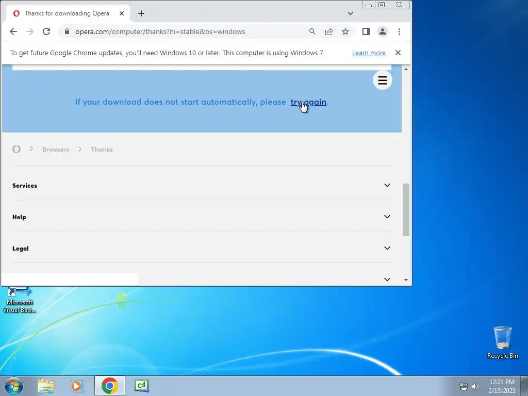
Task: Open the Windows Start menu
Action: point(14,386)
